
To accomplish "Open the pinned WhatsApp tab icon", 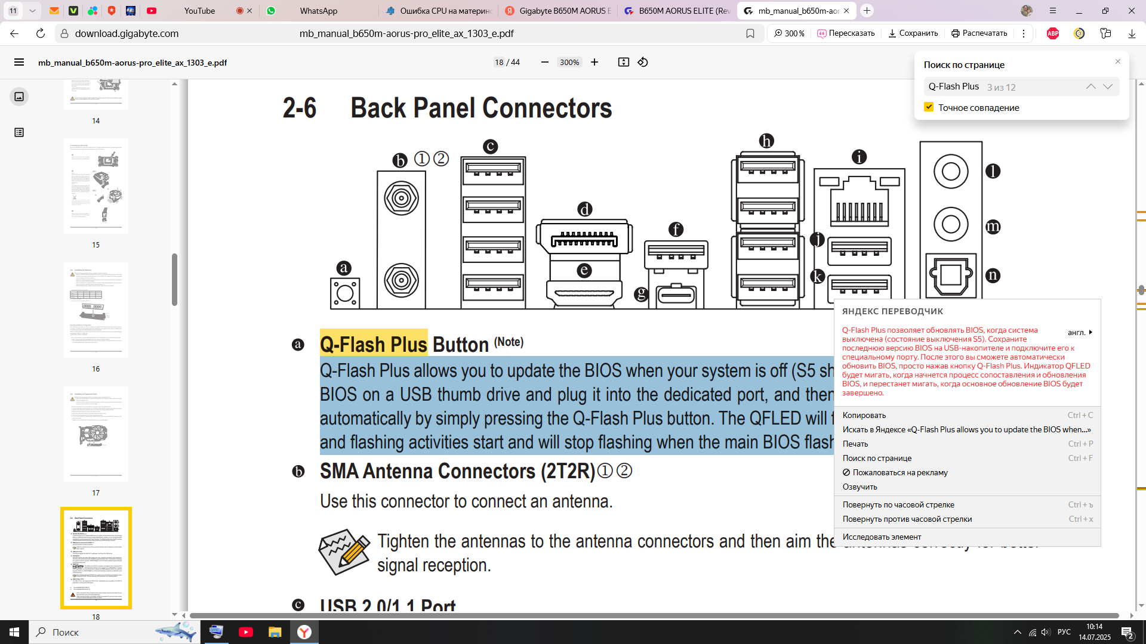I will coord(271,11).
